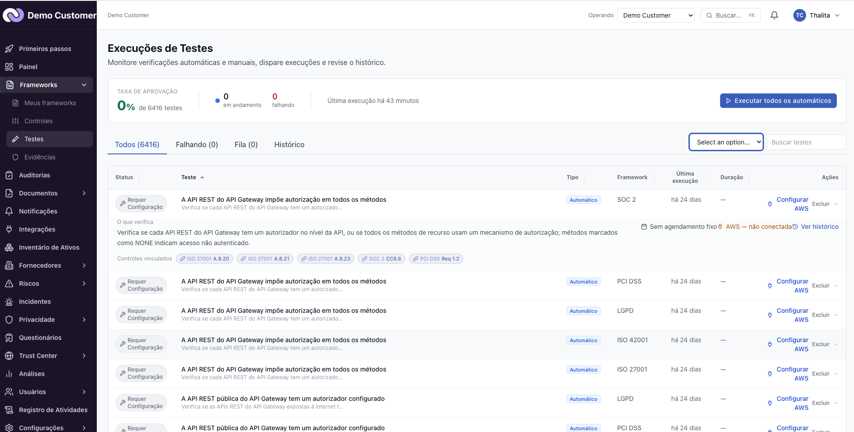This screenshot has width=854, height=432.
Task: Open Primeiros passos rocket icon
Action: click(x=9, y=49)
